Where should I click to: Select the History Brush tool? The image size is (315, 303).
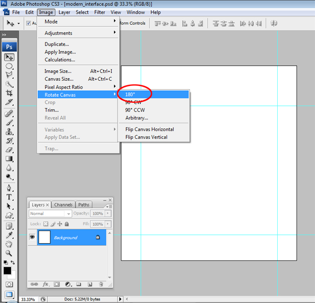[9, 140]
